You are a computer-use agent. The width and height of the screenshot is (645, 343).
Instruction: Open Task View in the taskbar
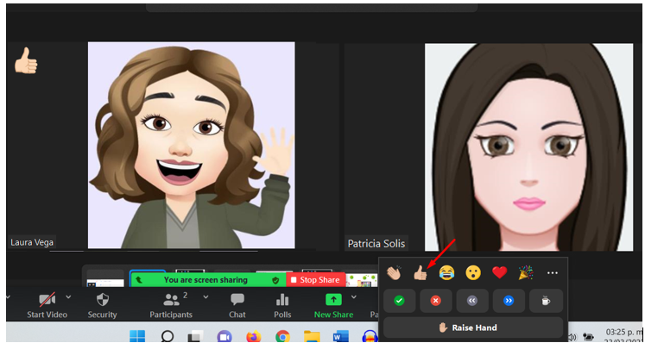(195, 336)
